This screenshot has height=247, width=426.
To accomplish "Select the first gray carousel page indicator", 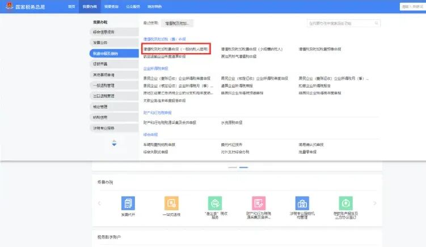I will tap(233, 167).
